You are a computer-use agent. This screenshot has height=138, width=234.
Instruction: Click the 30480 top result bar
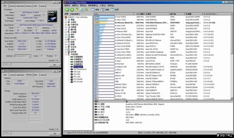(104, 17)
